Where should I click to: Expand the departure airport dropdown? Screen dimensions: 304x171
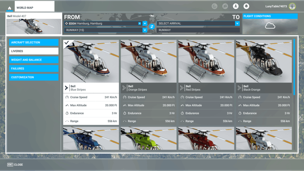[145, 23]
